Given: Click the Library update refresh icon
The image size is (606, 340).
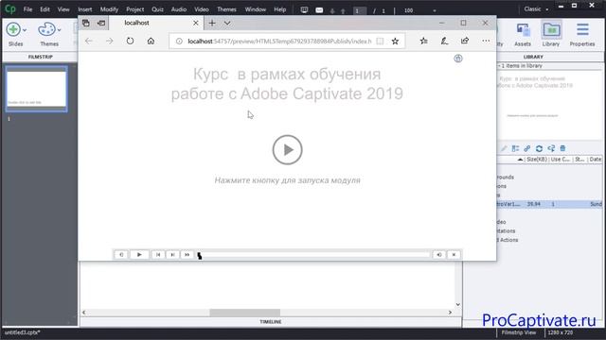Looking at the screenshot, I should click(x=539, y=148).
